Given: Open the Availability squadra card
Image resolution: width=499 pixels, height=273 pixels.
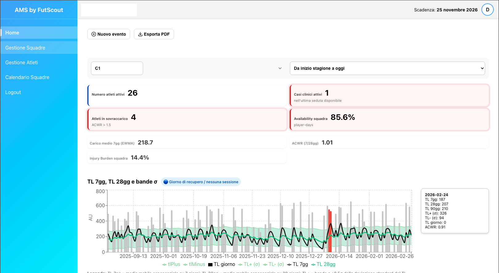Looking at the screenshot, I should pyautogui.click(x=389, y=119).
